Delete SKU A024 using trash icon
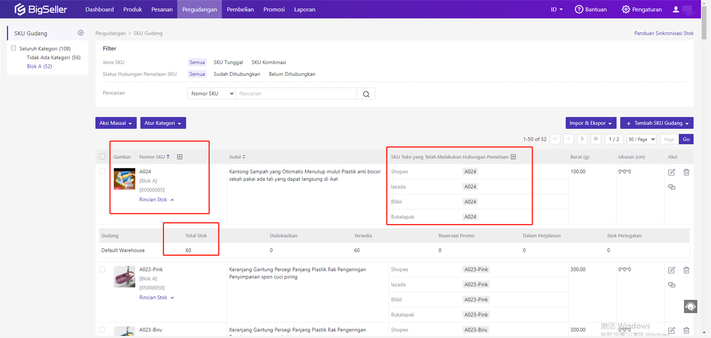Screen dimensions: 711x338 686,172
